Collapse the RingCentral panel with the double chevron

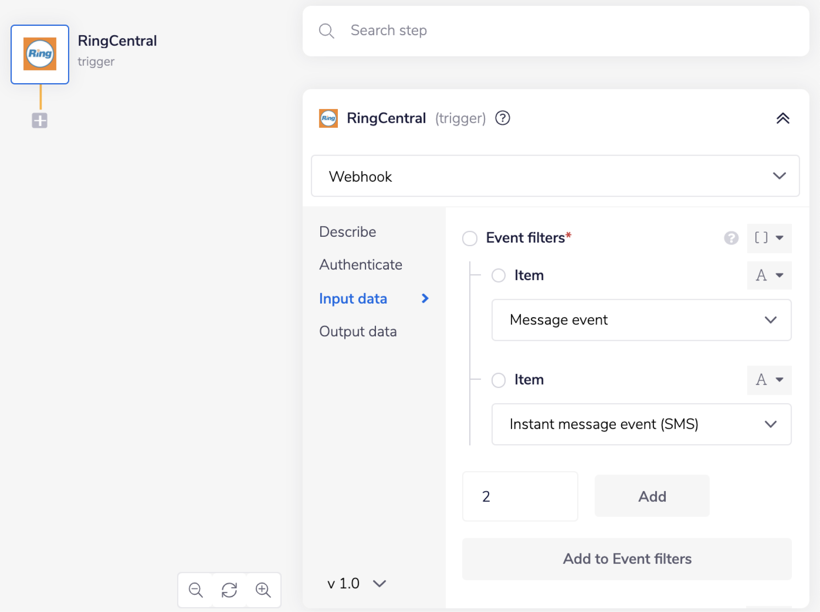783,118
